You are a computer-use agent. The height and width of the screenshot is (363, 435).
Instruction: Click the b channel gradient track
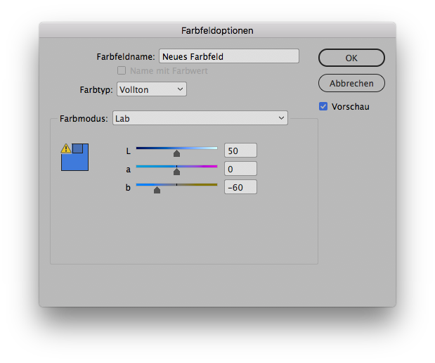176,185
